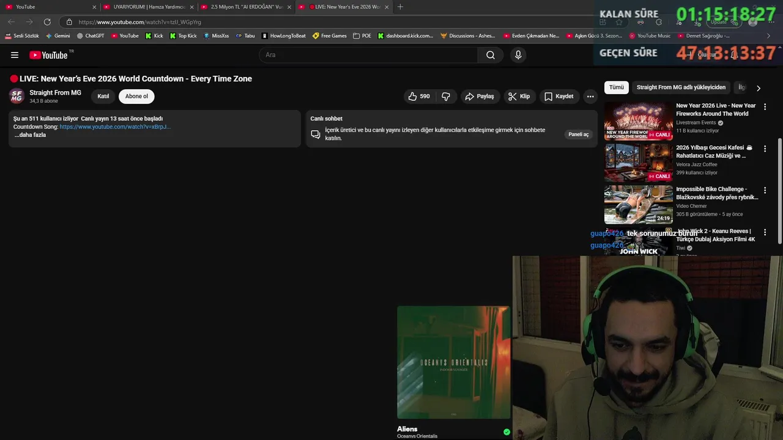The image size is (783, 440).
Task: Click the search magnifier button
Action: [491, 55]
